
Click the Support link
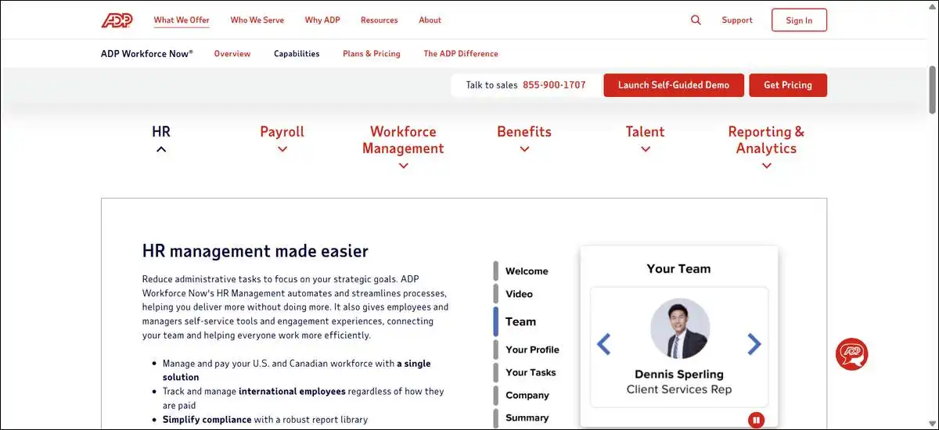pyautogui.click(x=737, y=20)
